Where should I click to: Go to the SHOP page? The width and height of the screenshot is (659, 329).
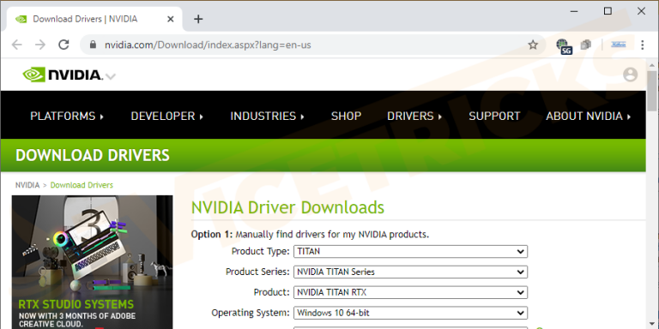346,116
